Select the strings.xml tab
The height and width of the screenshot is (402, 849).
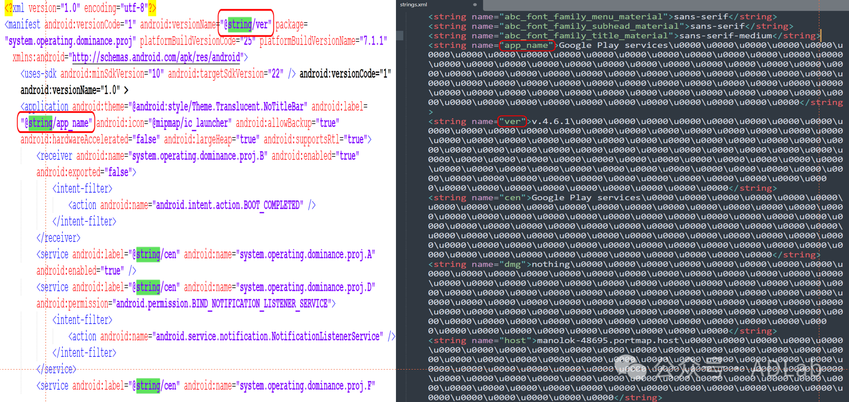414,5
